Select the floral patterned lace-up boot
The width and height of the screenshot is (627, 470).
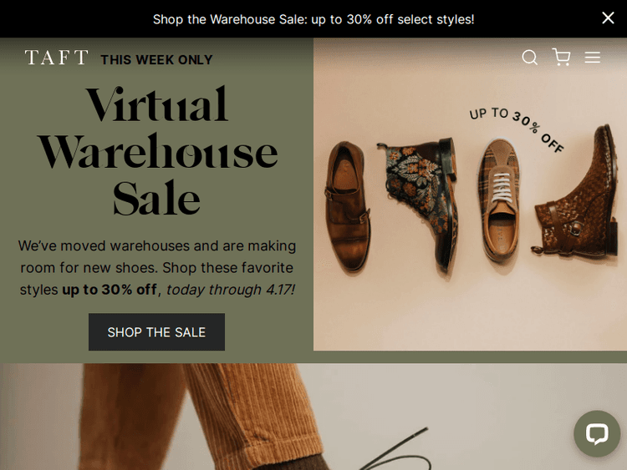[x=420, y=205]
